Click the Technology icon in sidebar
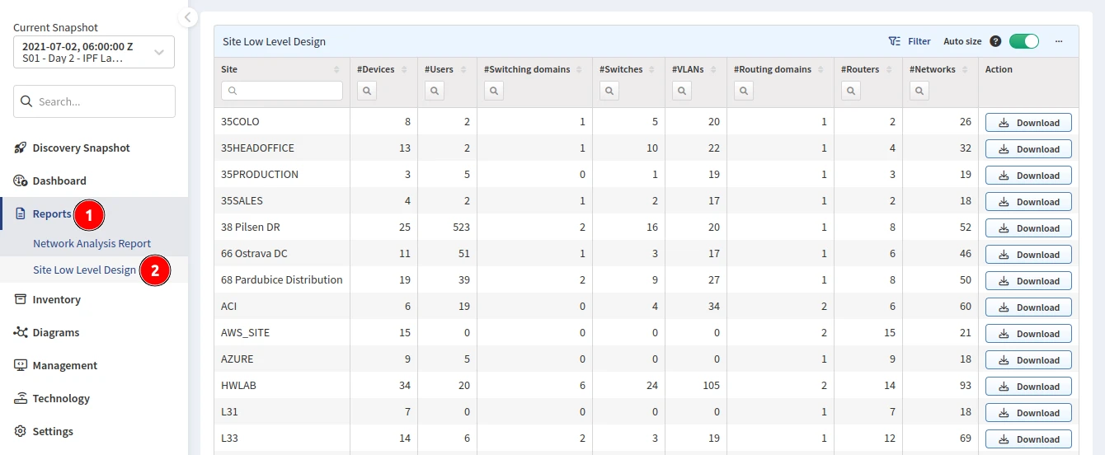Screen dimensions: 1105x455 coord(21,398)
